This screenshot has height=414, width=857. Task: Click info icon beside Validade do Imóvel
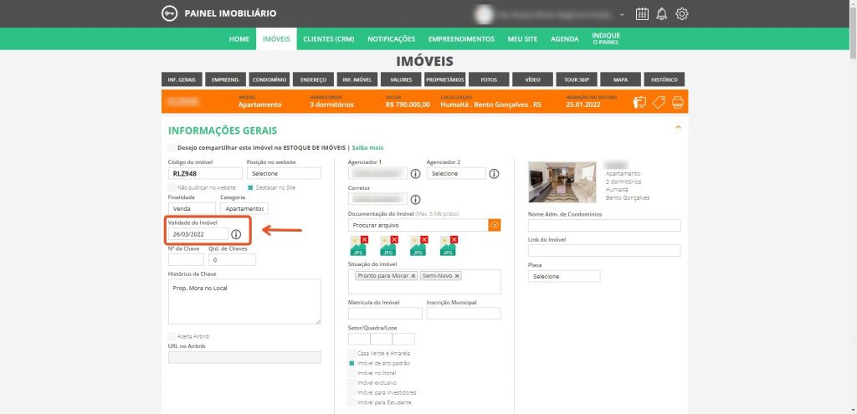tap(237, 234)
